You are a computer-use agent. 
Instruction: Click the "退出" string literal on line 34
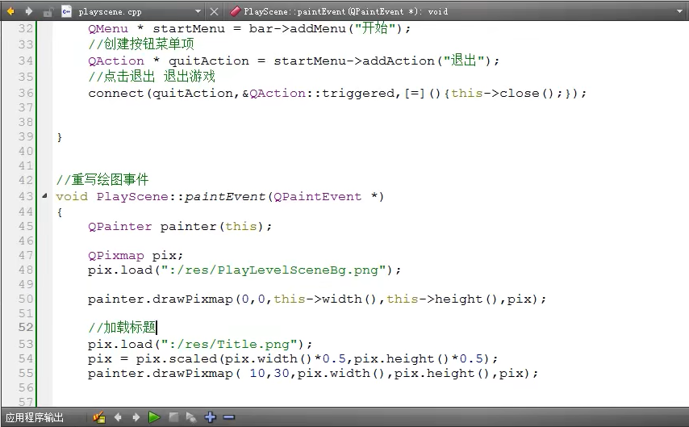[x=464, y=61]
